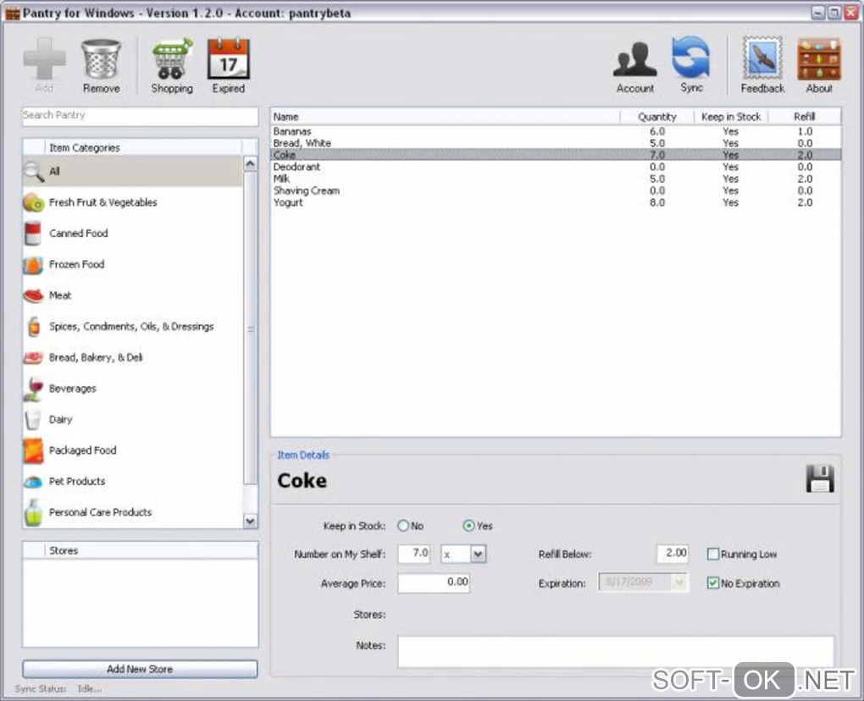Open the Feedback stamp icon
This screenshot has height=701, width=864.
[x=762, y=58]
